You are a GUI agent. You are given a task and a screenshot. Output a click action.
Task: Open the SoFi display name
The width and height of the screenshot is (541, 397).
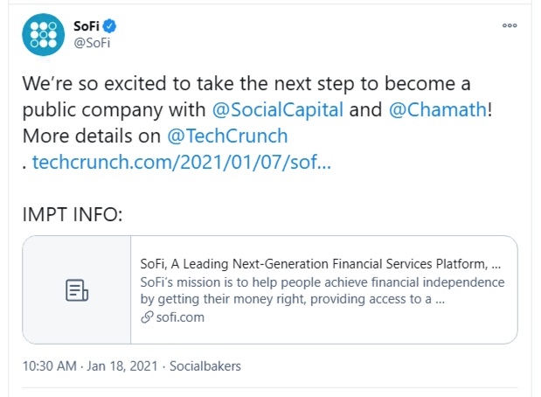(x=87, y=26)
